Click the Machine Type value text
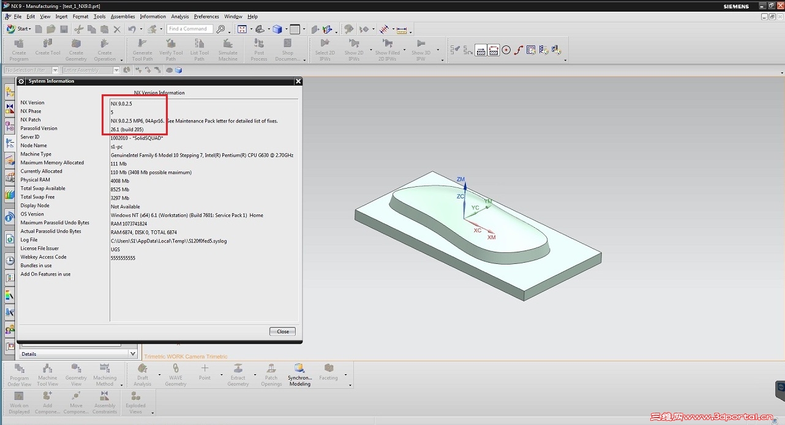This screenshot has height=425, width=785. [202, 156]
